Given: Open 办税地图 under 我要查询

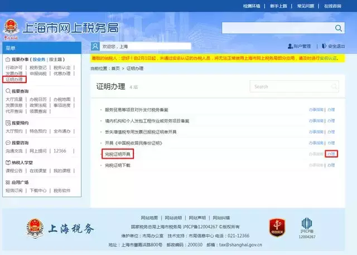Looking at the screenshot, I should (62, 99).
